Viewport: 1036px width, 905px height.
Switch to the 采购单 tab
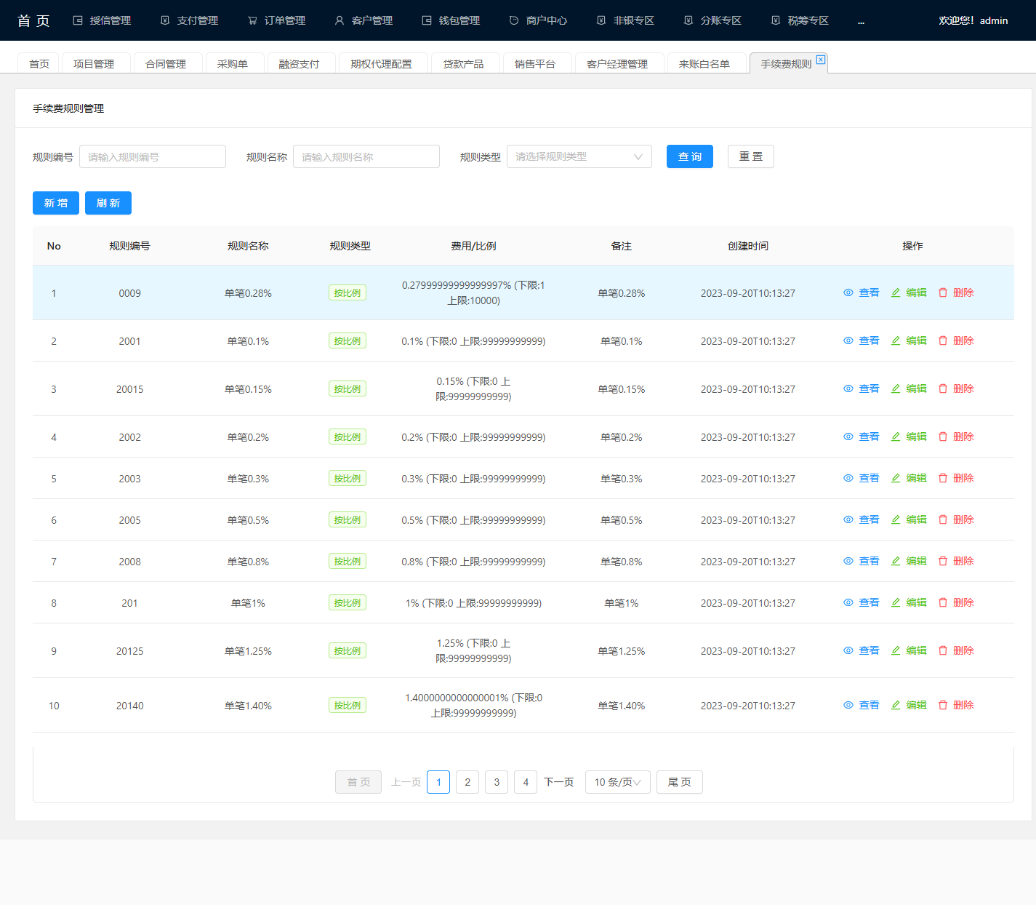click(233, 63)
